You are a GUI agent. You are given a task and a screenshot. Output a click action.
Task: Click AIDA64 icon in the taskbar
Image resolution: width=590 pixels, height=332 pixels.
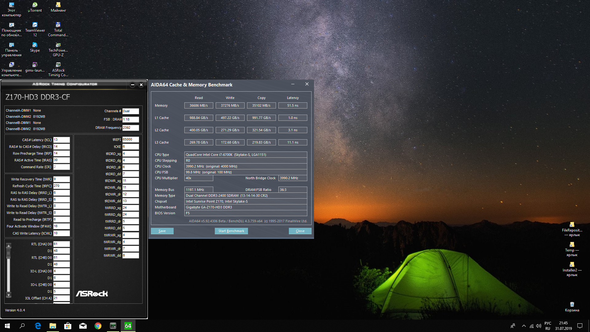[128, 326]
